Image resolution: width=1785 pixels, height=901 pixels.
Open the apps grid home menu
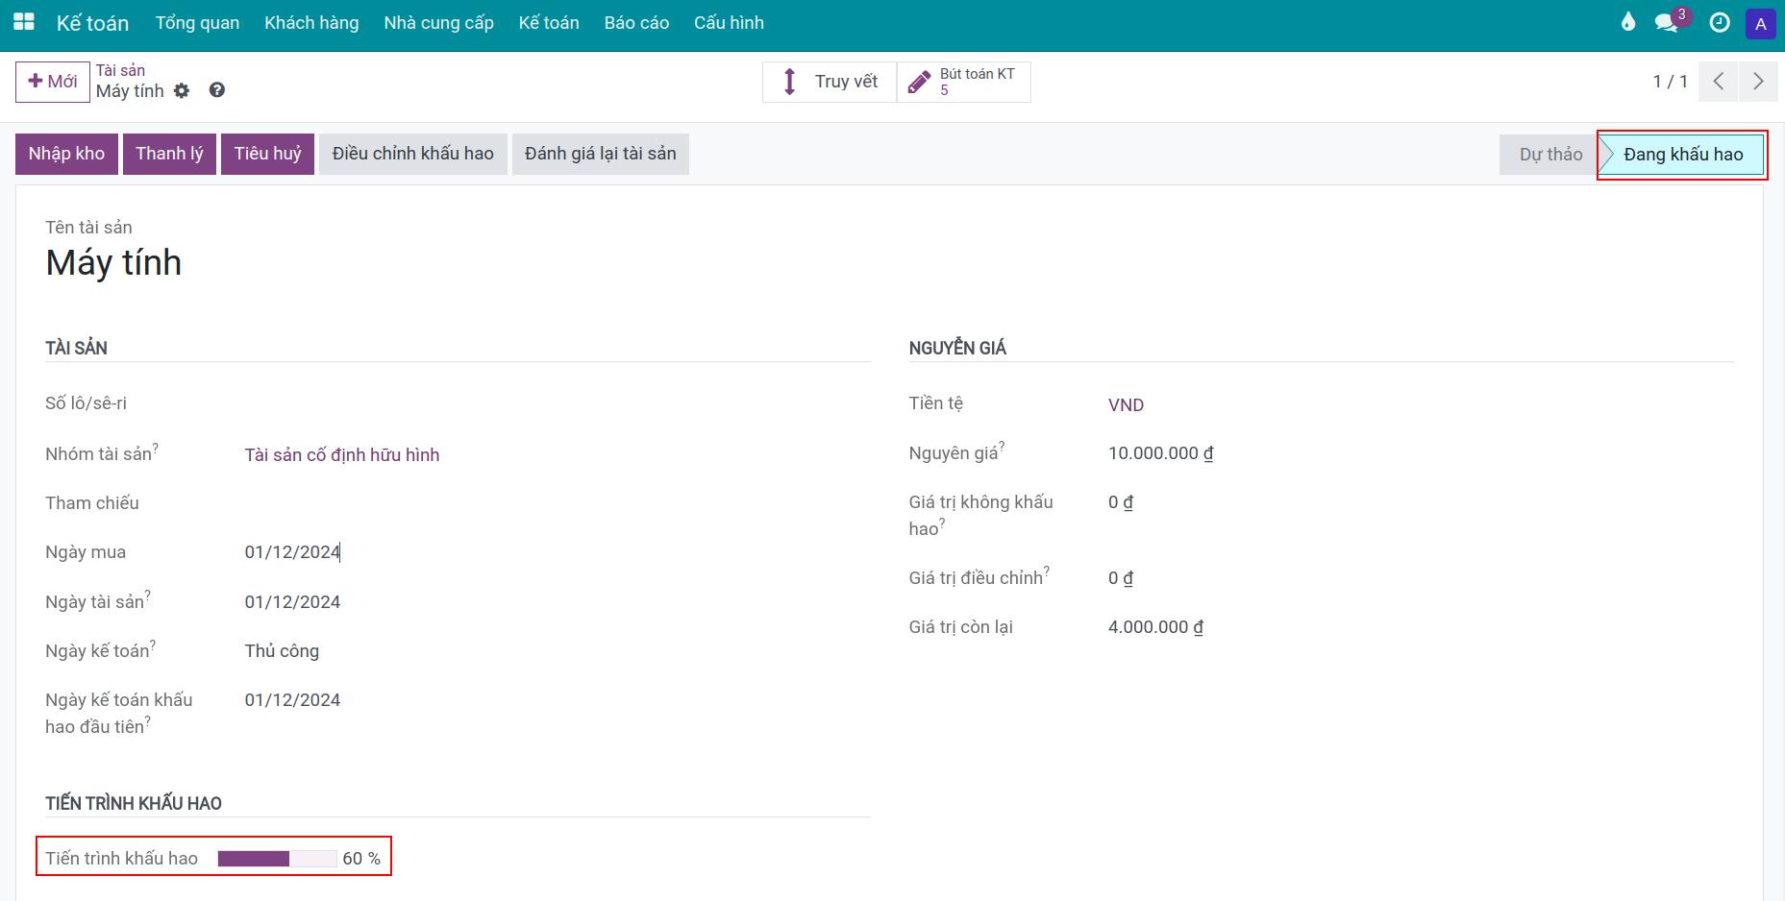(x=23, y=22)
